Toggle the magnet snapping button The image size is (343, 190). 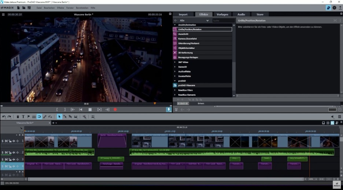click(x=39, y=117)
